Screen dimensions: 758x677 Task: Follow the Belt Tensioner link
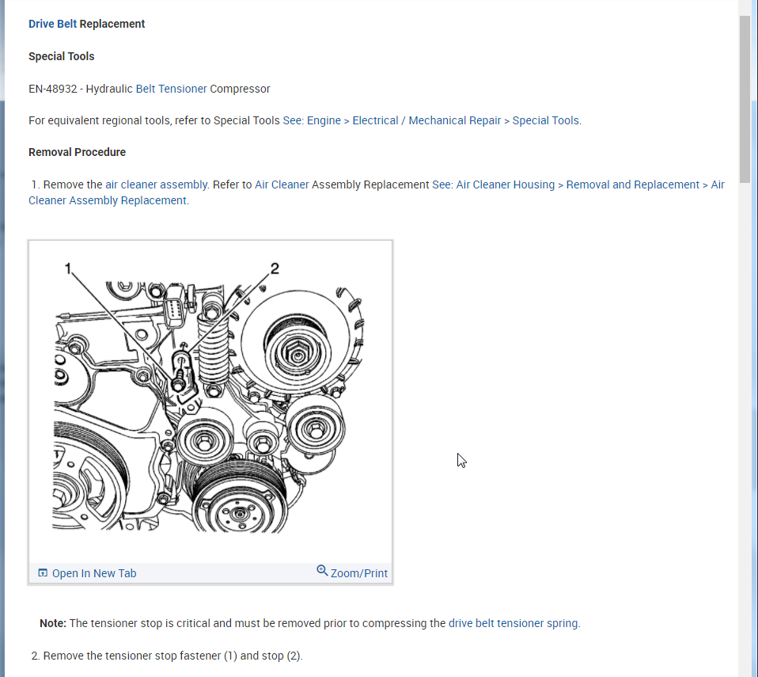coord(171,89)
